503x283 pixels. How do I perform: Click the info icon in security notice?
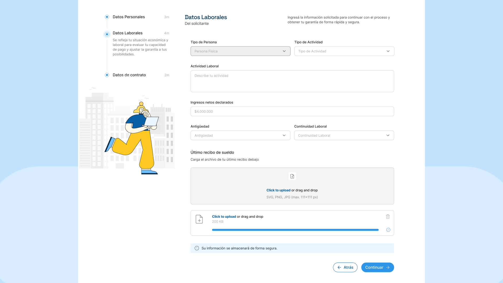[197, 248]
